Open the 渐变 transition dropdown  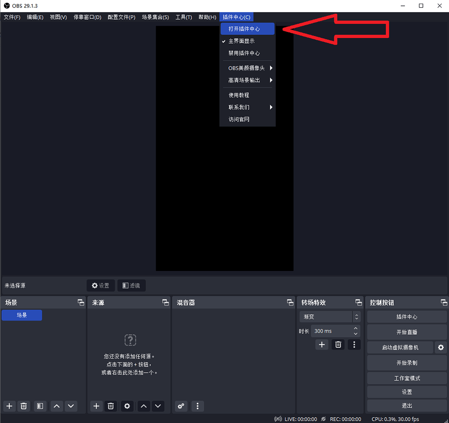pos(330,317)
